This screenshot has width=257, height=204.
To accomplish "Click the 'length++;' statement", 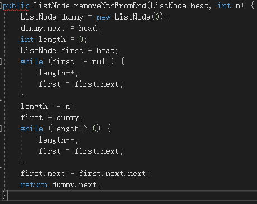I will coord(58,73).
